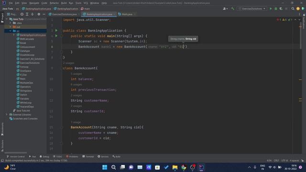Select DoWhileLoop in project tree

[x=27, y=55]
